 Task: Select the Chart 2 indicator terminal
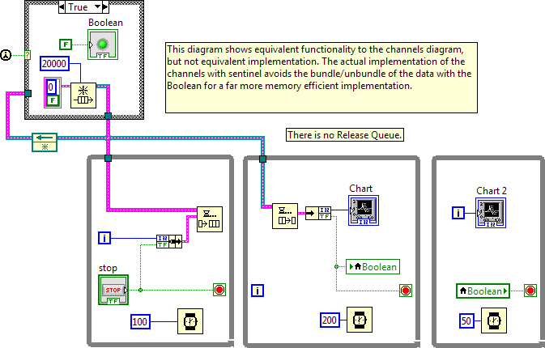(491, 213)
